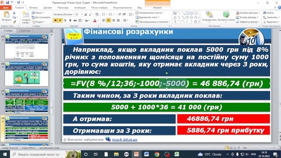This screenshot has height=158, width=281.
Task: Select slide 17 thumbnail in panel
Action: pos(26,101)
